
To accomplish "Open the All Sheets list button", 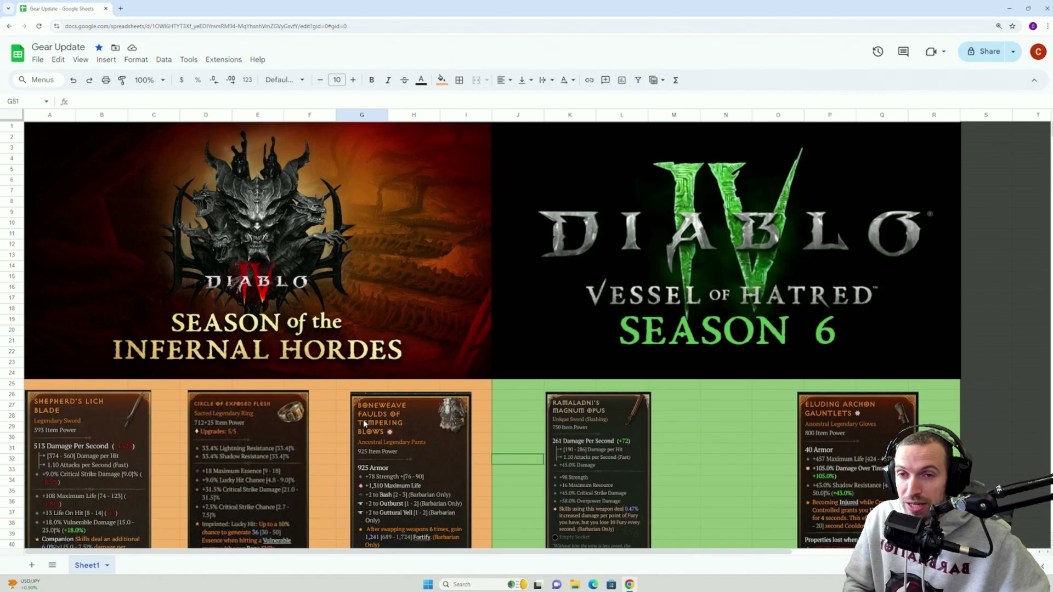I will 52,565.
